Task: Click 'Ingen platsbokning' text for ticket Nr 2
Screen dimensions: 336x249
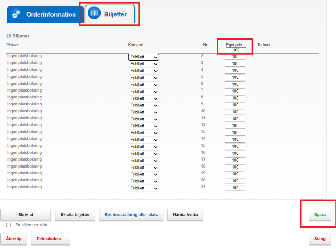Action: (x=24, y=56)
